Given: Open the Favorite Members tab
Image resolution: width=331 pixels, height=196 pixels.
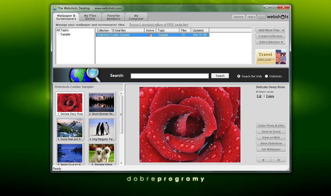Looking at the screenshot, I should click(x=113, y=17).
